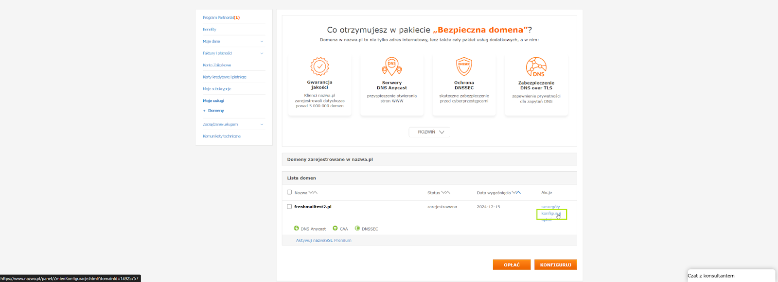Open Program Partnerski in sidebar
Image resolution: width=778 pixels, height=282 pixels.
pos(221,17)
